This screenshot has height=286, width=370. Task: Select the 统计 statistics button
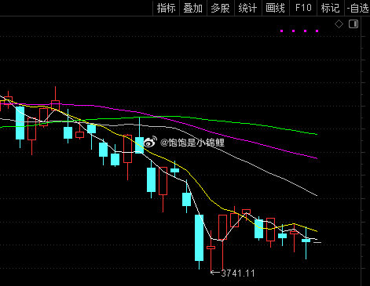tap(247, 8)
